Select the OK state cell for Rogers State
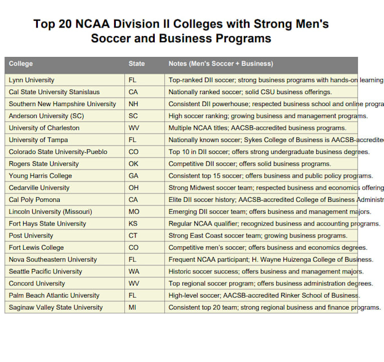The image size is (384, 362). pyautogui.click(x=133, y=164)
